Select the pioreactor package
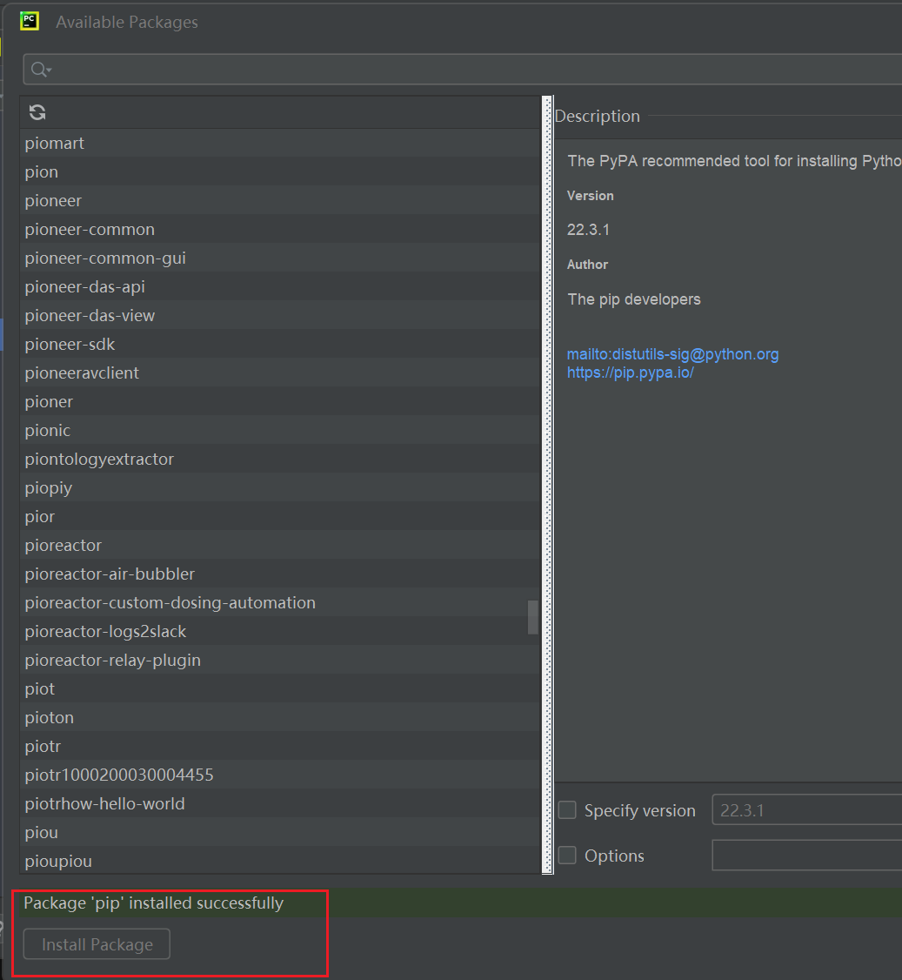 tap(63, 545)
